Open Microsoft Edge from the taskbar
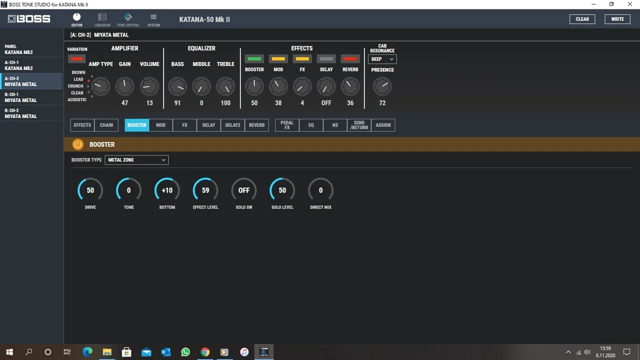This screenshot has height=360, width=640. click(x=87, y=352)
